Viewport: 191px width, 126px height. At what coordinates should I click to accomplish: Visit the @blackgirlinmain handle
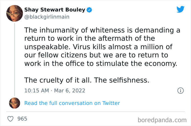47,17
